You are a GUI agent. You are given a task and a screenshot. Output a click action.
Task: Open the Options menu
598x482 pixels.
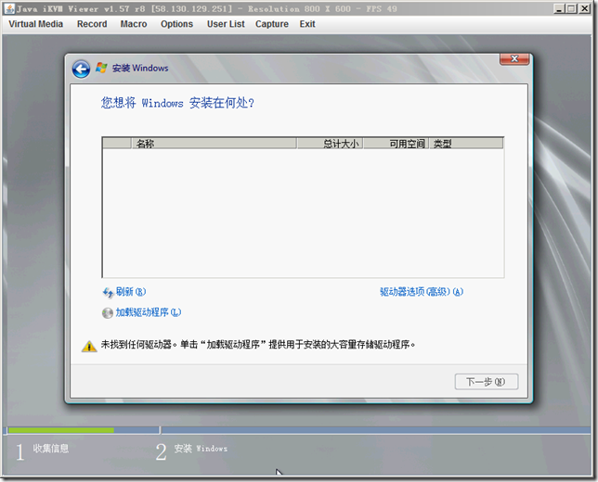click(x=176, y=24)
